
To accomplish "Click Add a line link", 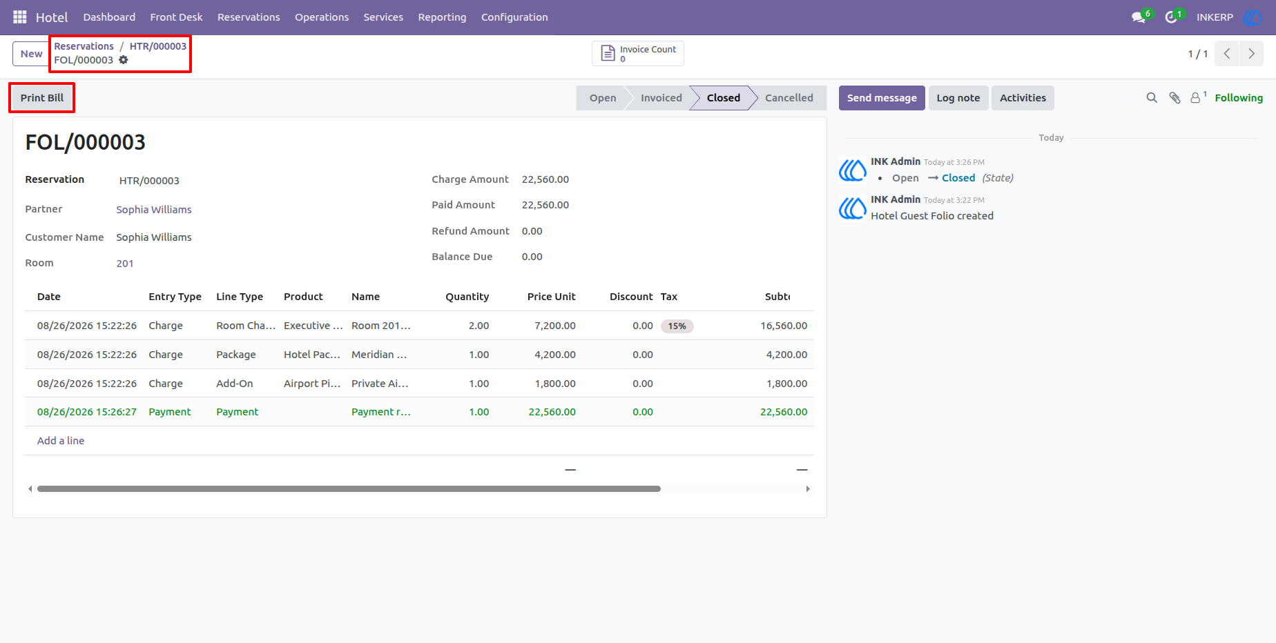I will [x=61, y=441].
